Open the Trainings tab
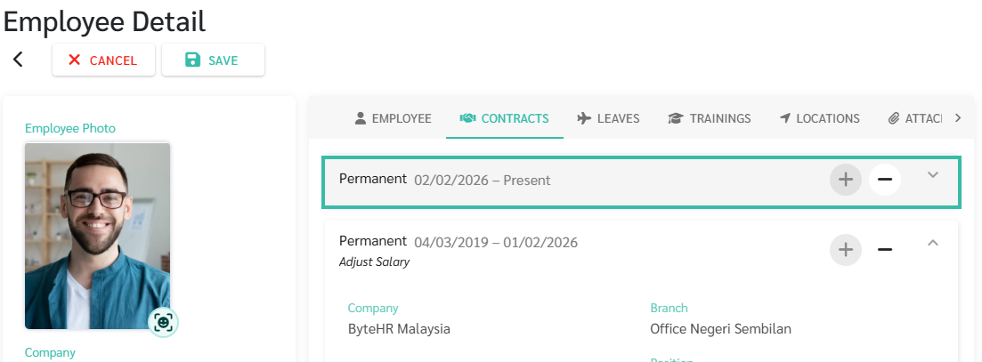Screen dimensions: 982x362 tap(709, 118)
